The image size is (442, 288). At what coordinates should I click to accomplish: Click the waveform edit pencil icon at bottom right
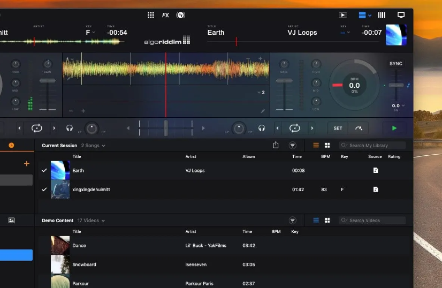tap(263, 111)
